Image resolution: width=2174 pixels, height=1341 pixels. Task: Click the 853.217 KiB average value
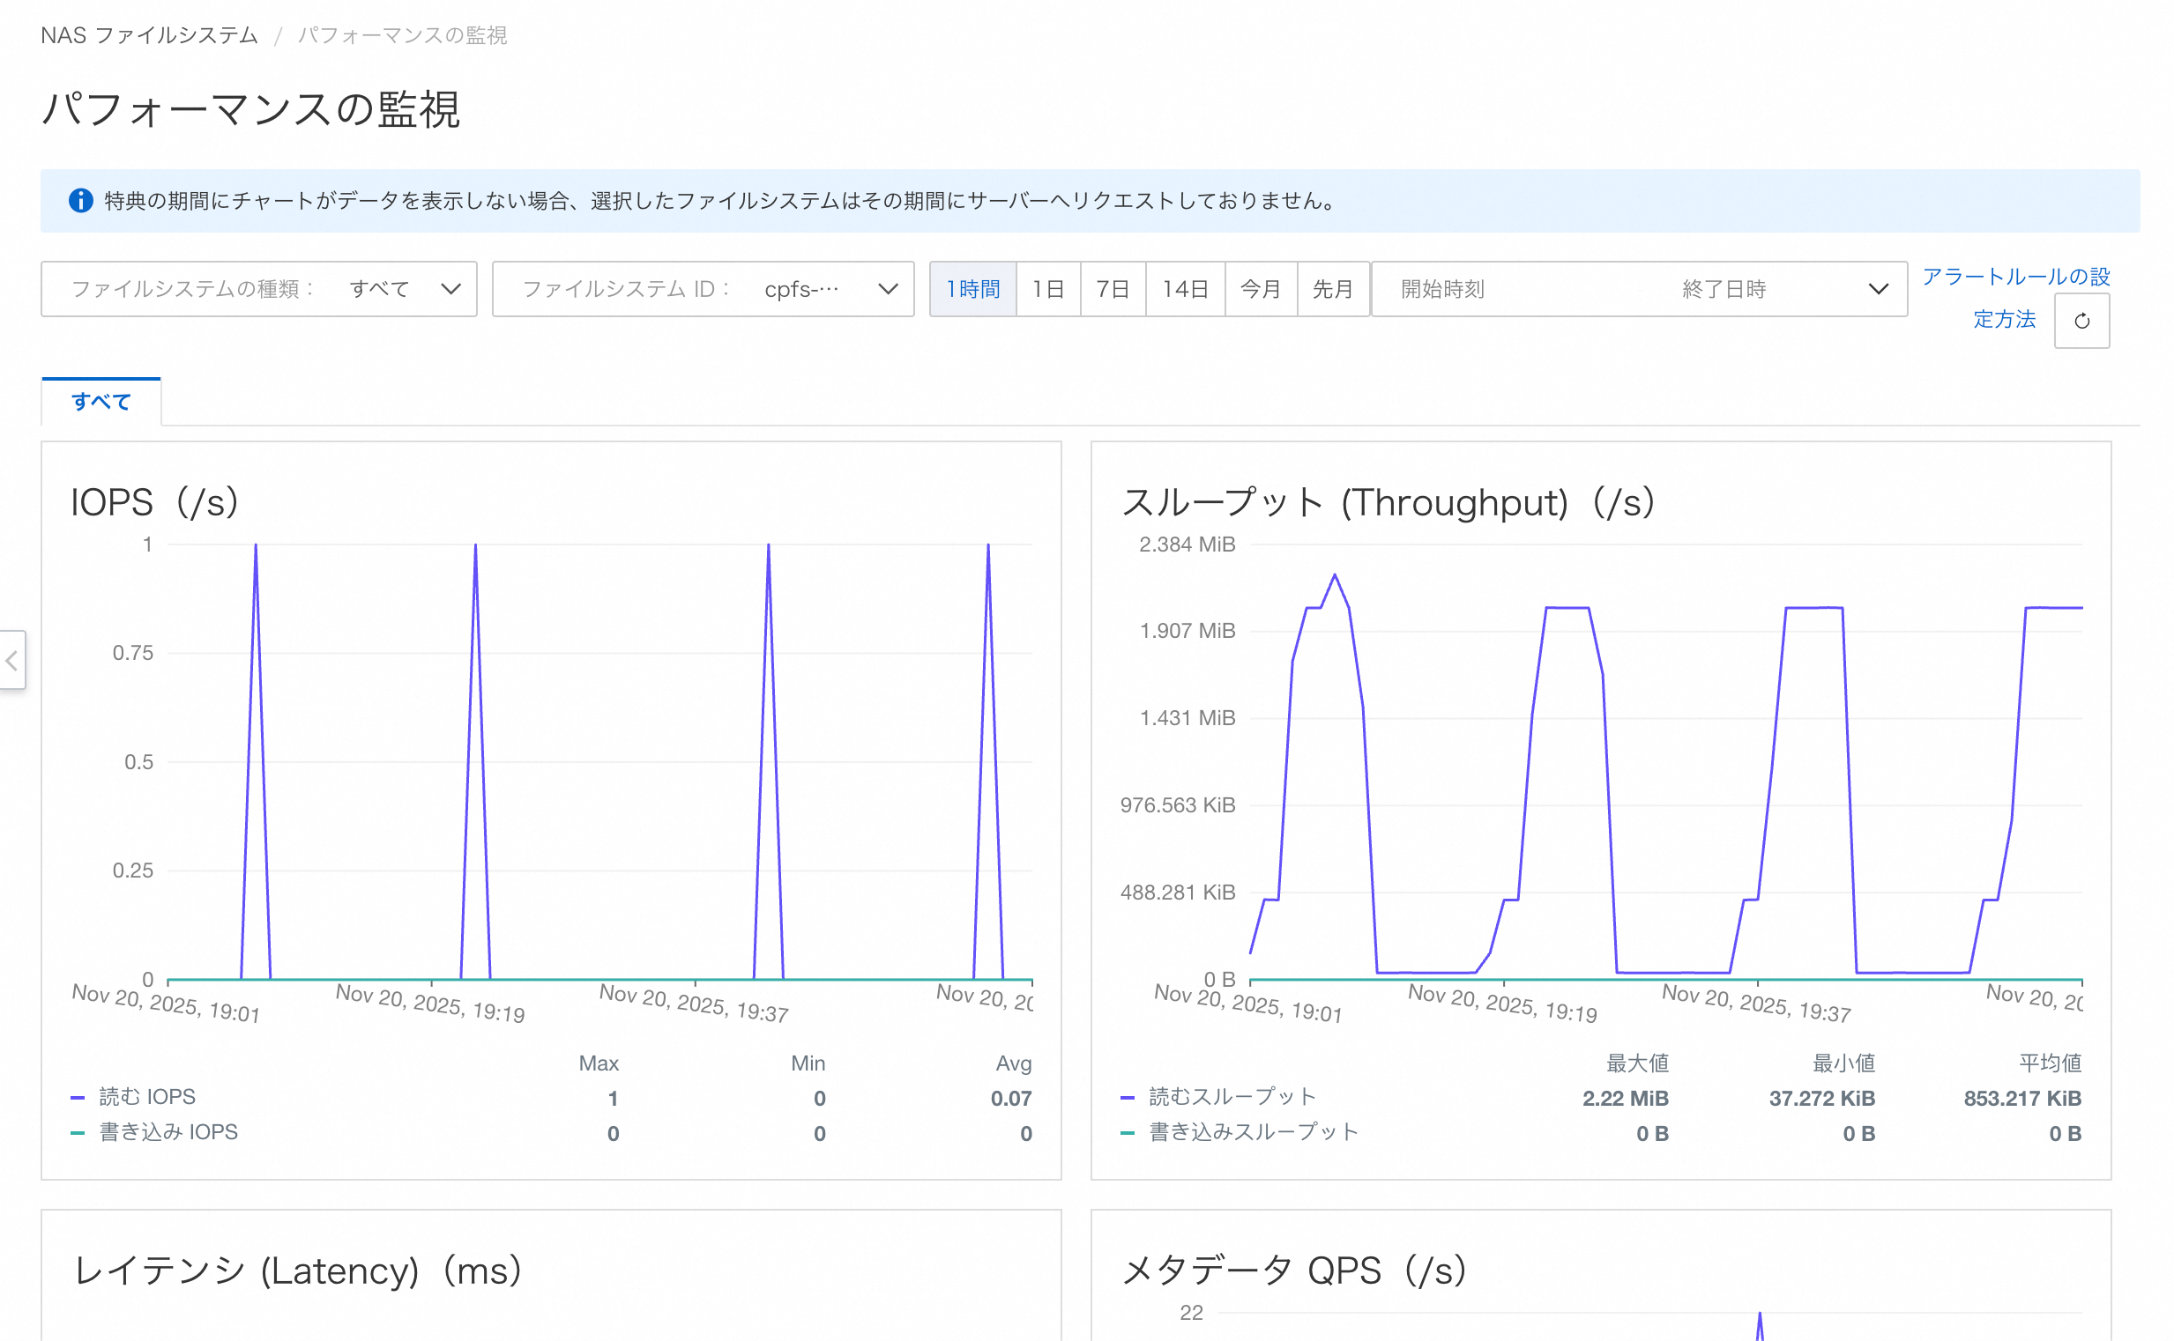(x=2021, y=1099)
